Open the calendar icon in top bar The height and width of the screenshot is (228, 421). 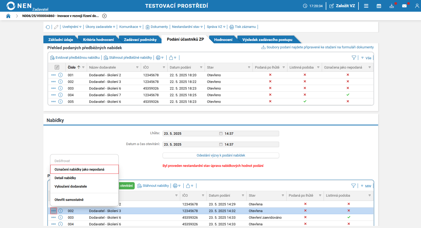(x=379, y=6)
